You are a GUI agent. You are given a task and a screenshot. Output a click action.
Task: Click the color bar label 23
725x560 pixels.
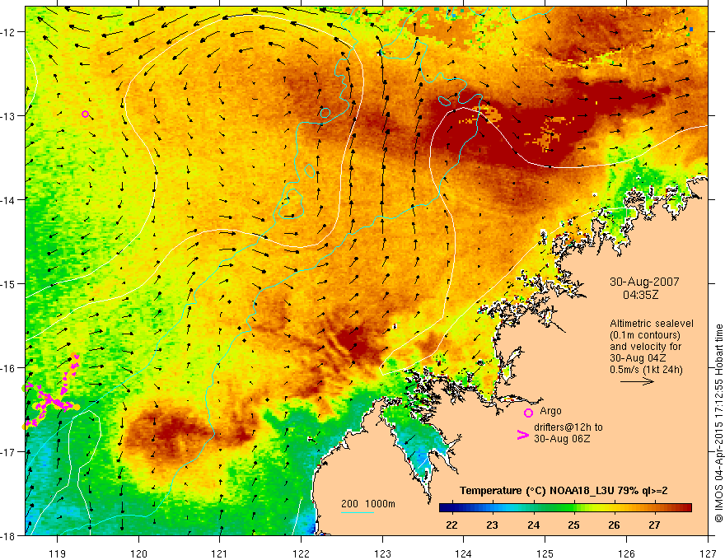pyautogui.click(x=492, y=525)
